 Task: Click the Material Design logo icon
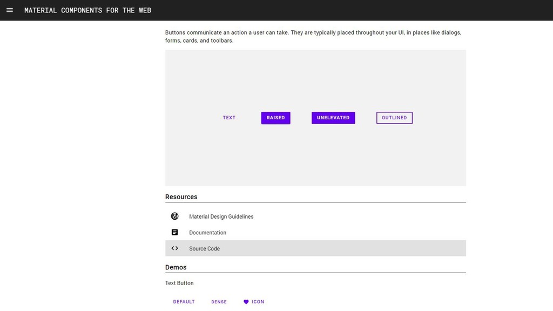(174, 216)
